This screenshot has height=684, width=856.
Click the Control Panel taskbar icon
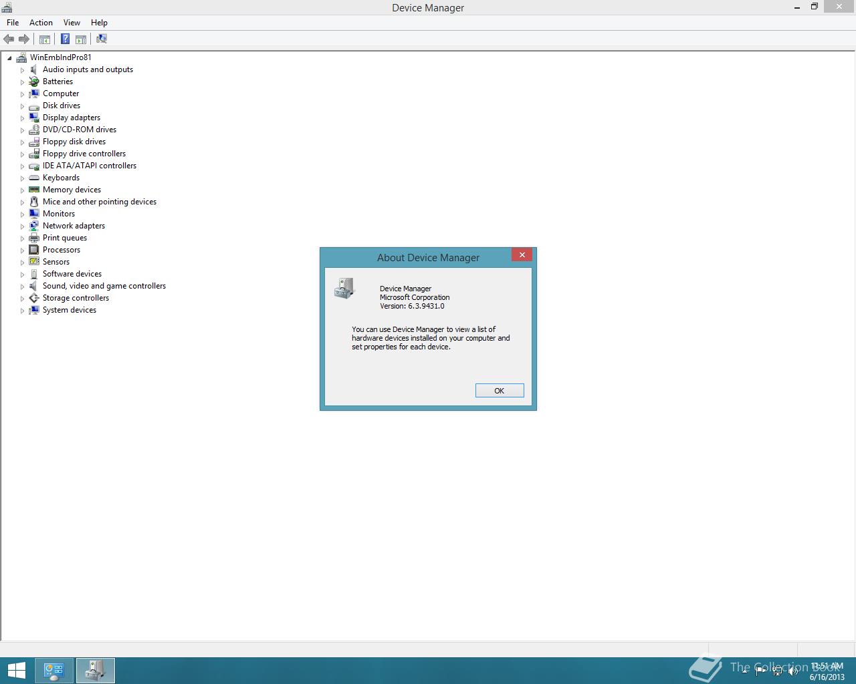click(x=54, y=671)
